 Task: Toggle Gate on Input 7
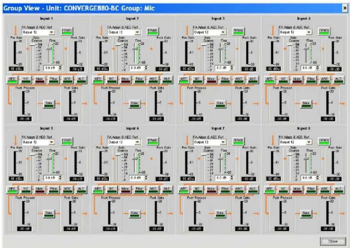[x=220, y=214]
